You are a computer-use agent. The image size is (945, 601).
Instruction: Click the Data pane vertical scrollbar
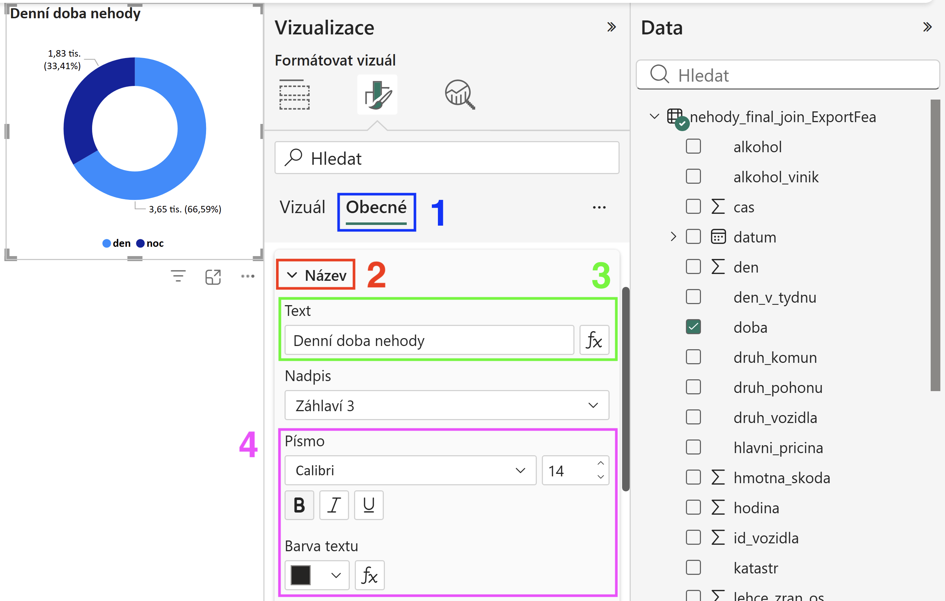pos(935,245)
